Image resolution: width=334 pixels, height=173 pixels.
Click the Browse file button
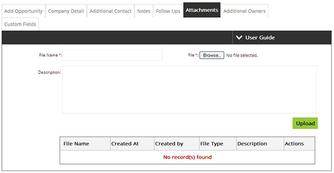click(x=212, y=55)
